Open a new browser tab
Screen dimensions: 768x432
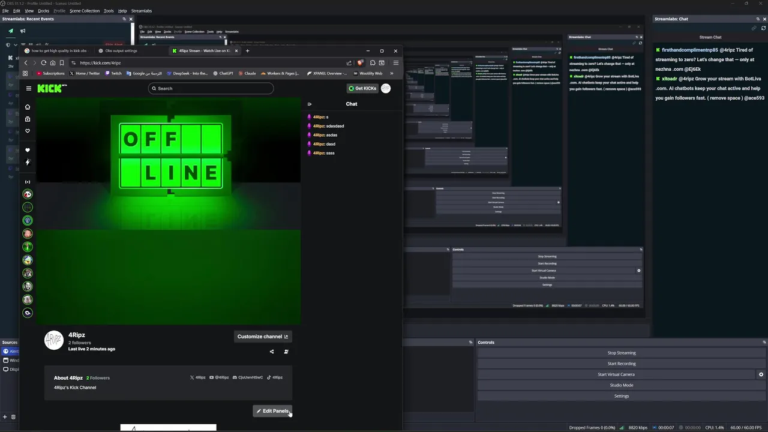[247, 50]
